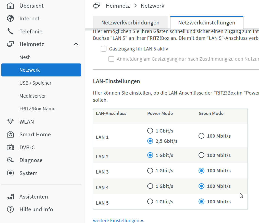Open the Mesh submenu item
The width and height of the screenshot is (259, 223).
pos(25,57)
